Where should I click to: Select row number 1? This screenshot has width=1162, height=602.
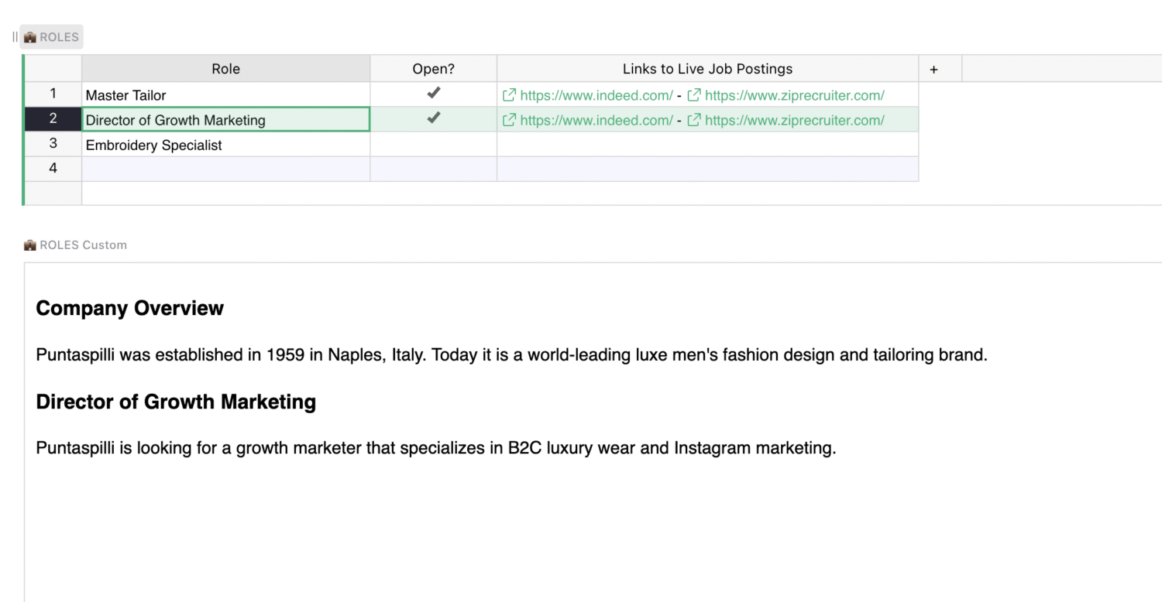53,94
